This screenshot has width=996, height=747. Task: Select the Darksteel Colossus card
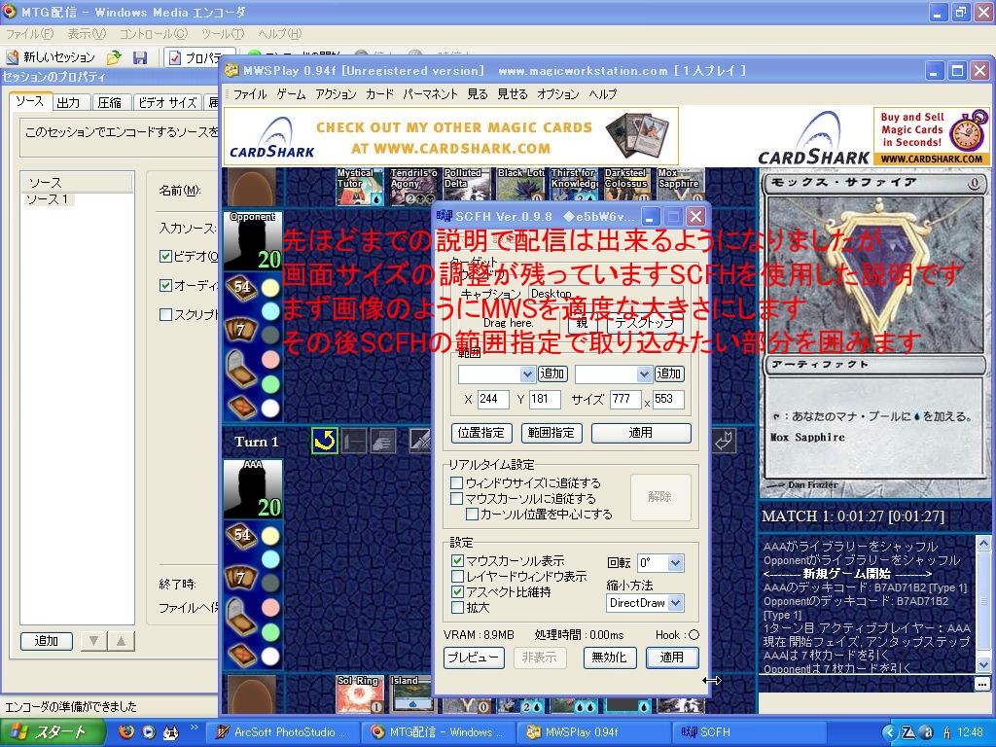click(x=627, y=187)
